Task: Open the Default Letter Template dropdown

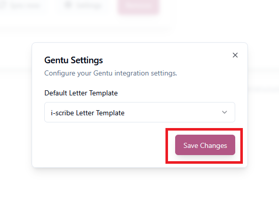Action: (139, 112)
